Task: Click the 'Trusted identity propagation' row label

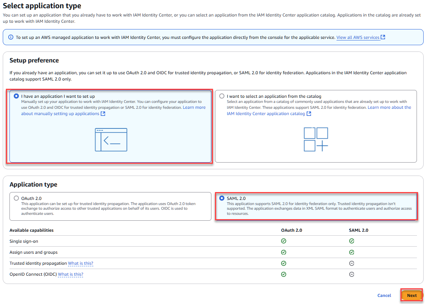Action: point(38,264)
